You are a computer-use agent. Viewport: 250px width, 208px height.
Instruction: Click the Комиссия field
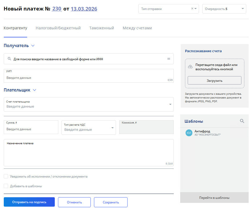click(146, 127)
